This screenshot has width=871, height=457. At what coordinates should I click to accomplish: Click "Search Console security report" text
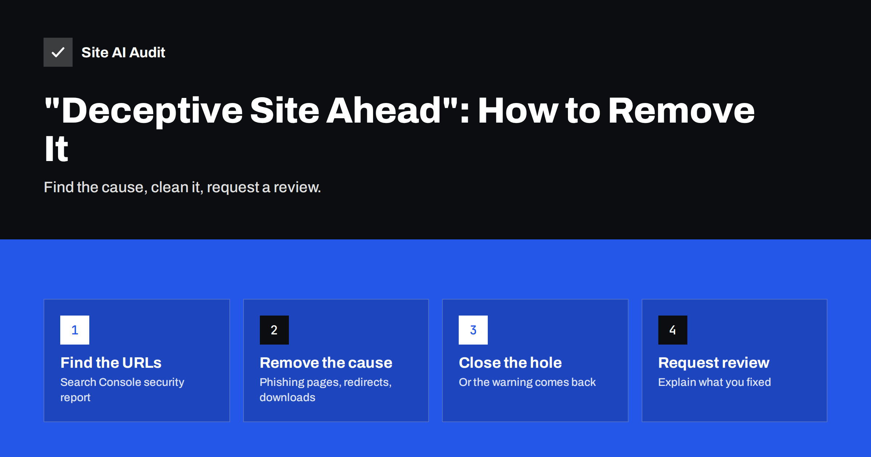tap(122, 390)
